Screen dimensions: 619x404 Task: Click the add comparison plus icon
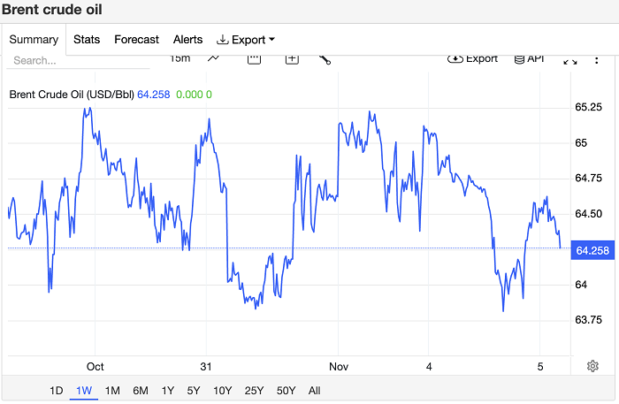pos(292,58)
